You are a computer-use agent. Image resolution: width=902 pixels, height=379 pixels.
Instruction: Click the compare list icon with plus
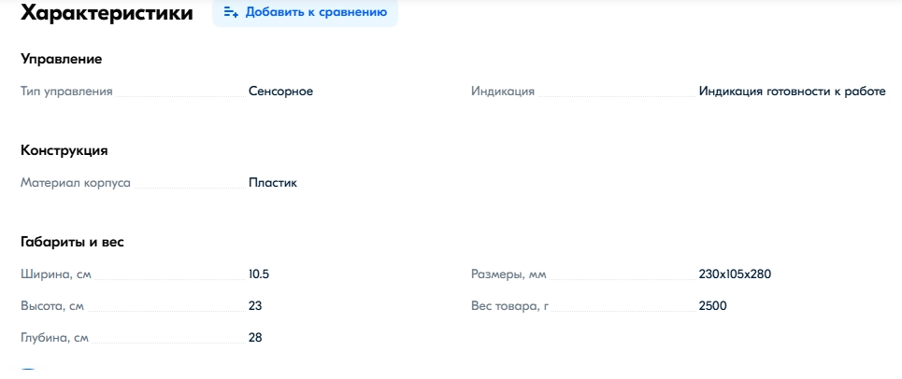tap(231, 13)
